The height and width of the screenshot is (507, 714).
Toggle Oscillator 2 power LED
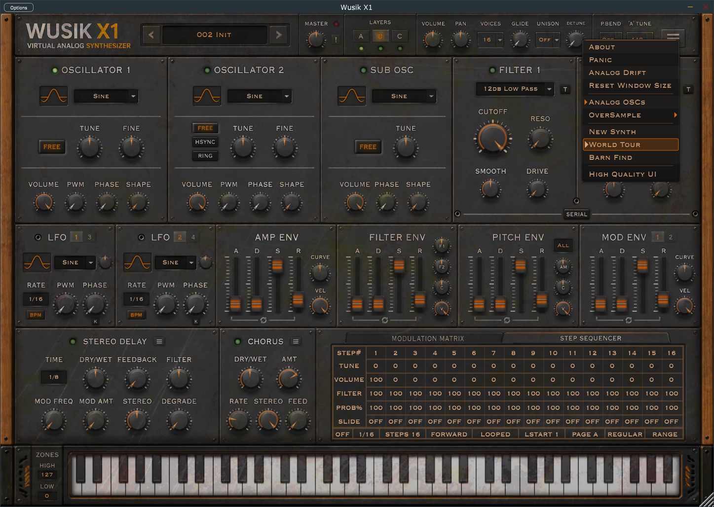208,71
